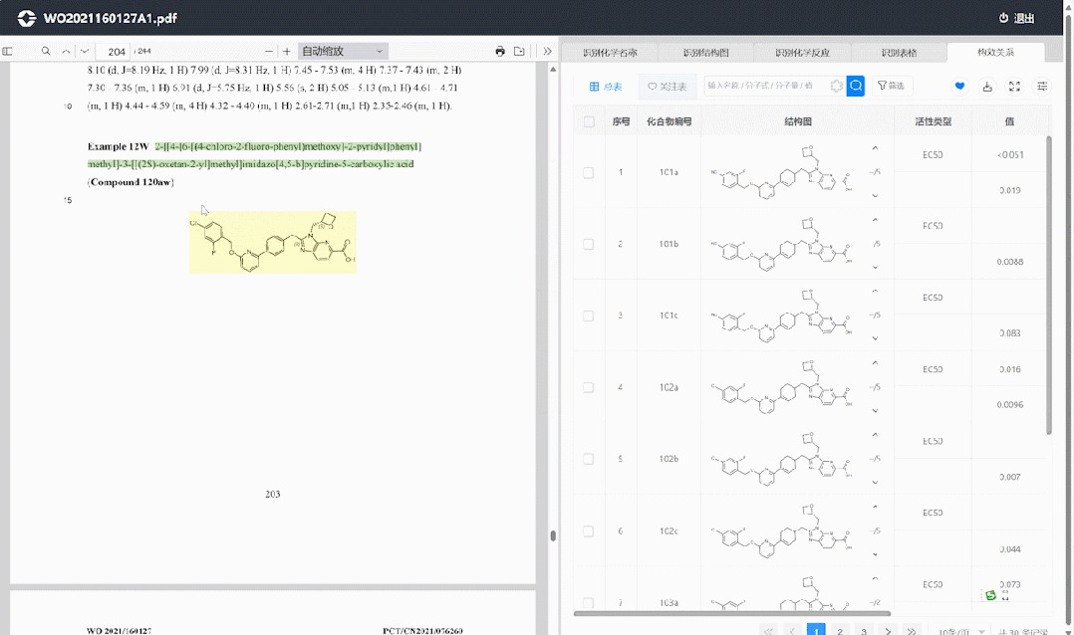1074x635 pixels.
Task: Click the blue heart favorite icon
Action: 959,87
